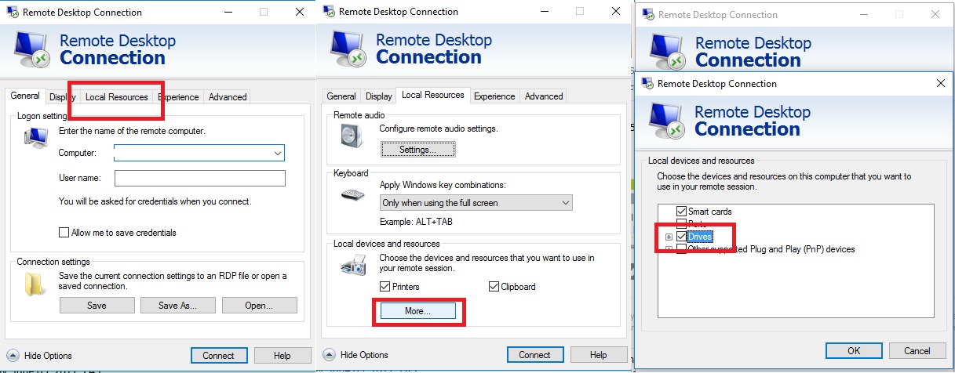The width and height of the screenshot is (955, 373).
Task: Click the title bar icon of the General-tab window
Action: 13,12
